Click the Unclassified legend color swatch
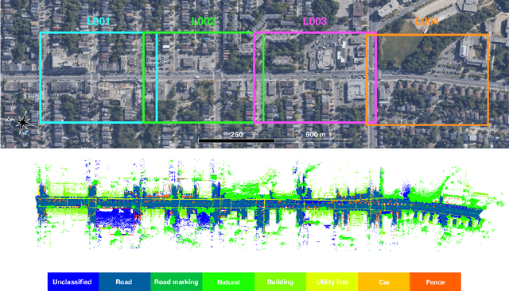This screenshot has height=291, width=509. (73, 281)
